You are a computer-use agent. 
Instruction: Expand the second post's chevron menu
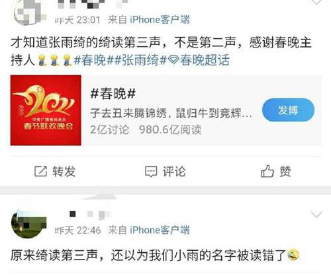coord(316,214)
